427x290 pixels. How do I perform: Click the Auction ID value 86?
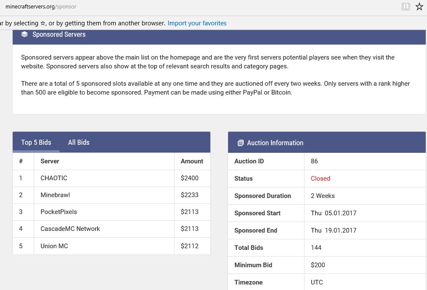314,161
